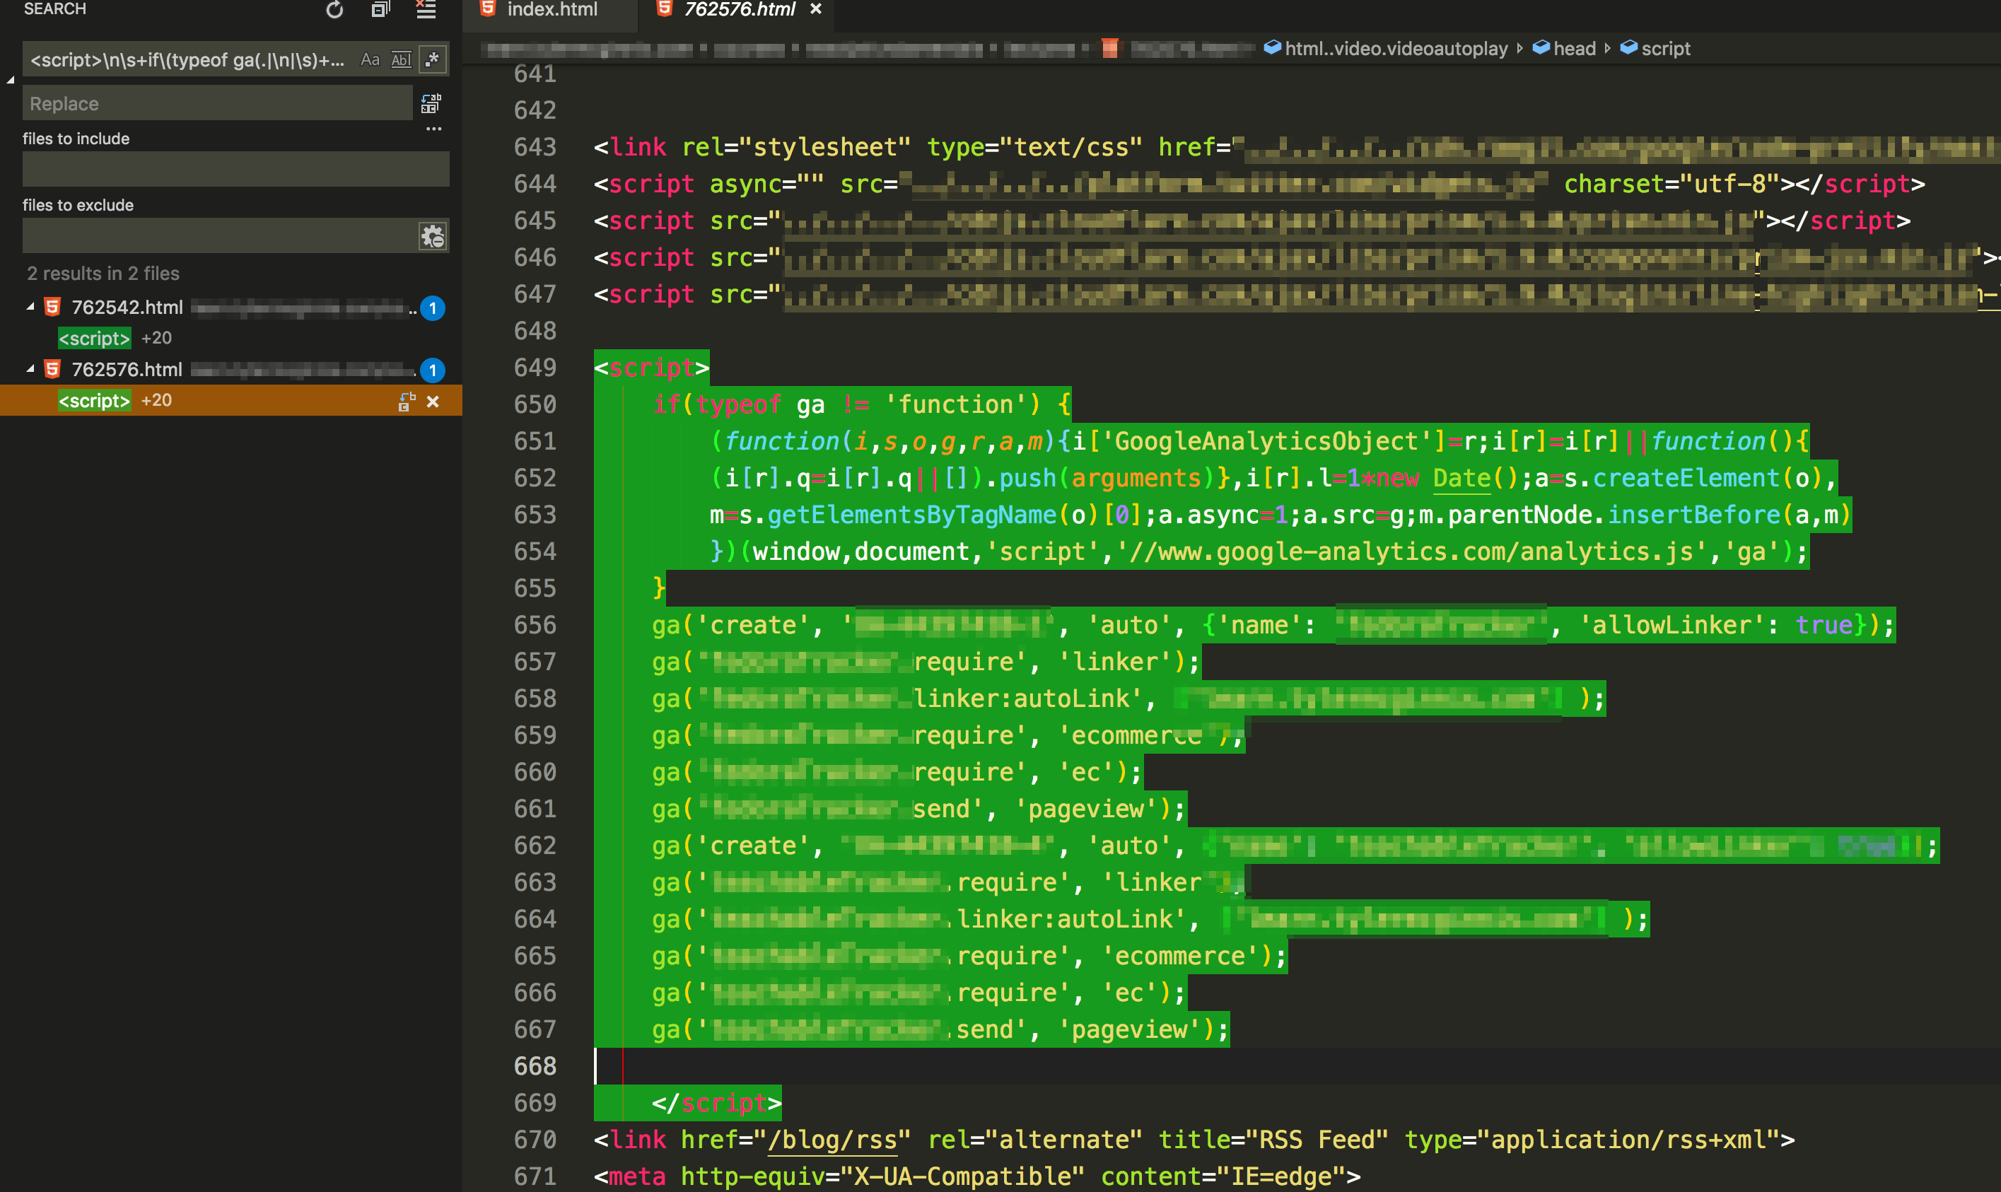The height and width of the screenshot is (1192, 2001).
Task: Close the 762576.html editor tab
Action: point(816,10)
